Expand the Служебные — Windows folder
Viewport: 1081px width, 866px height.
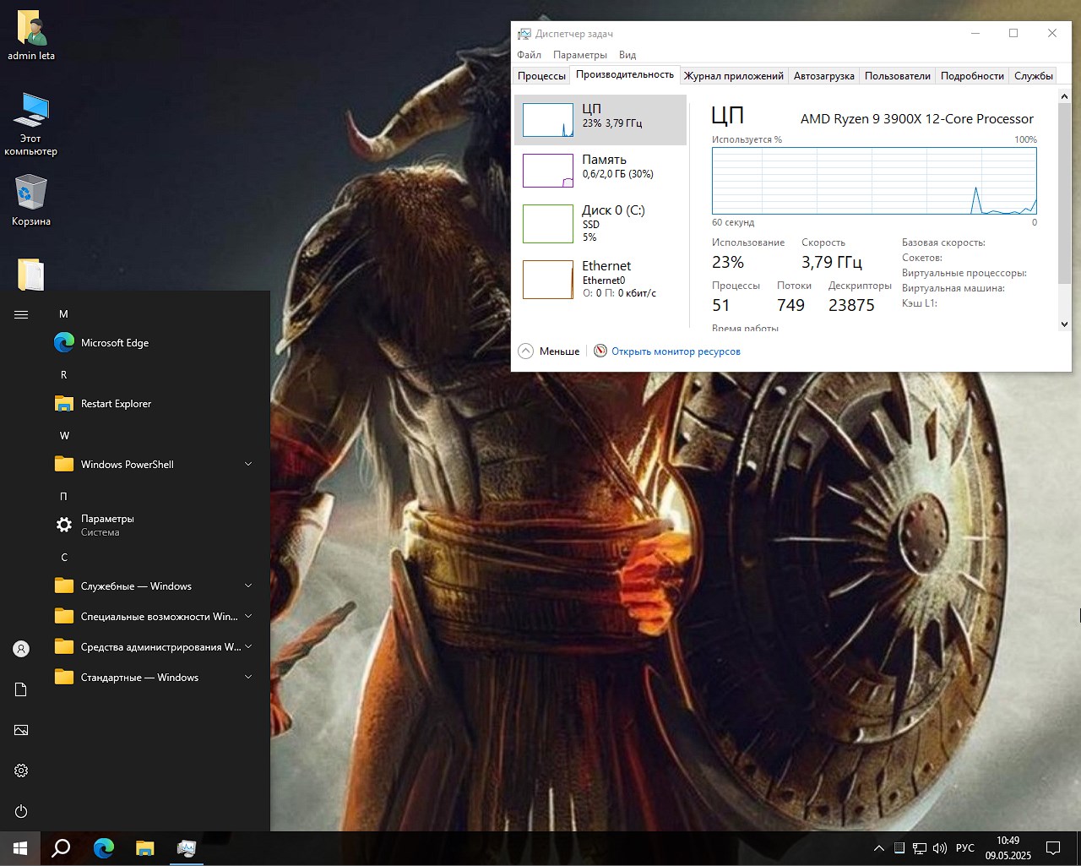[248, 586]
